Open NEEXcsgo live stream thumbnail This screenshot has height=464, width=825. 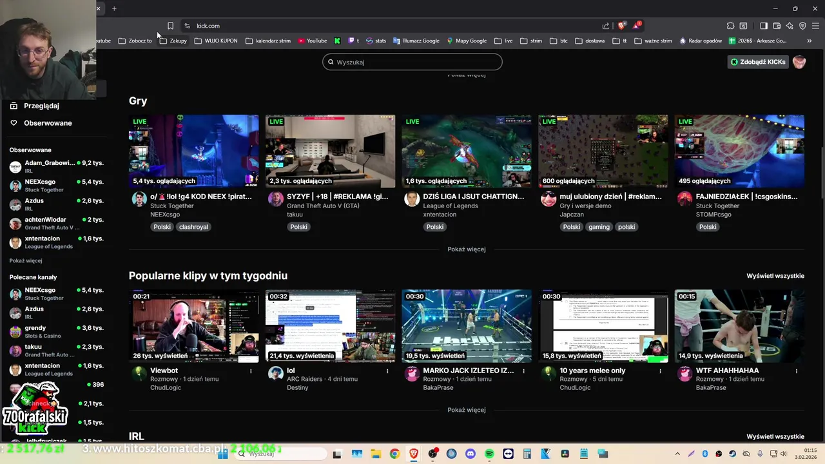coord(194,151)
